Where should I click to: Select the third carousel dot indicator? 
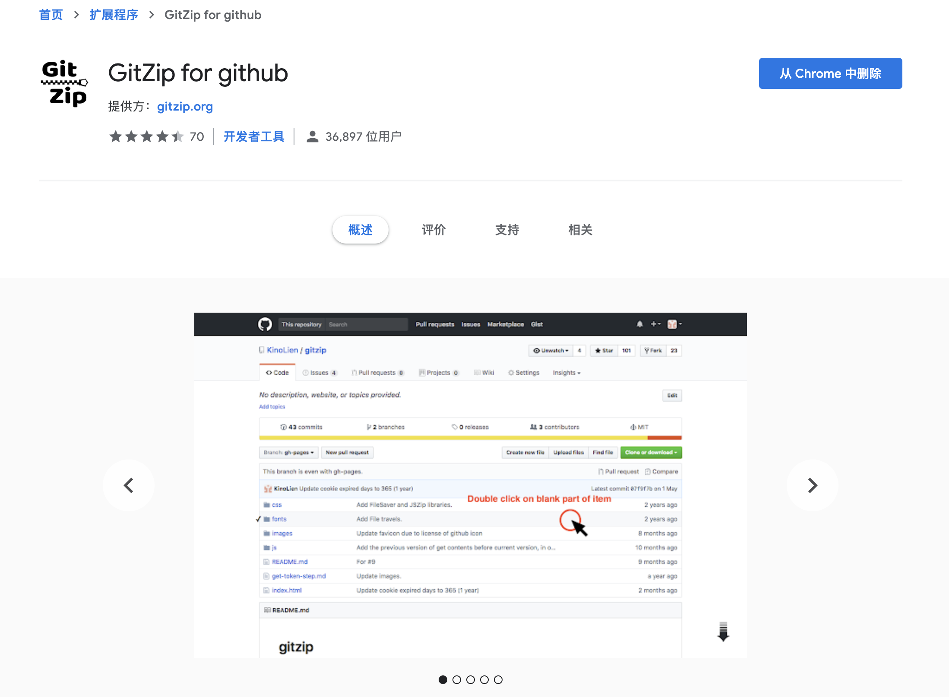pos(470,679)
